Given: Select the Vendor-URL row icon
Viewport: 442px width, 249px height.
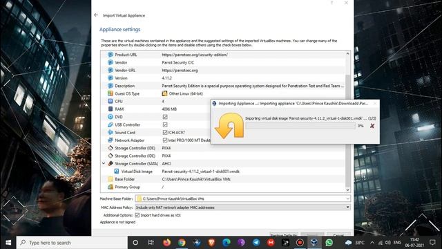Looking at the screenshot, I should click(110, 70).
